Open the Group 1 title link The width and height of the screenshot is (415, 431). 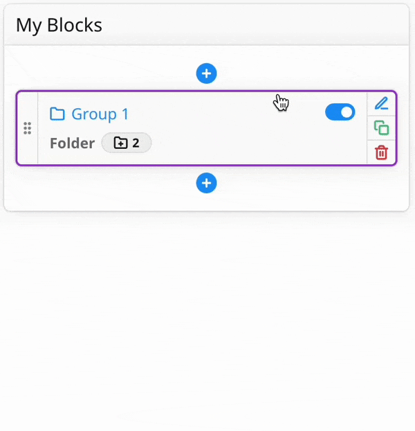[100, 114]
